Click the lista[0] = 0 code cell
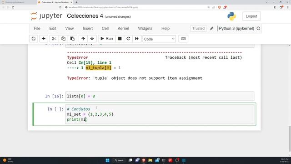This screenshot has height=164, width=291. [x=160, y=96]
